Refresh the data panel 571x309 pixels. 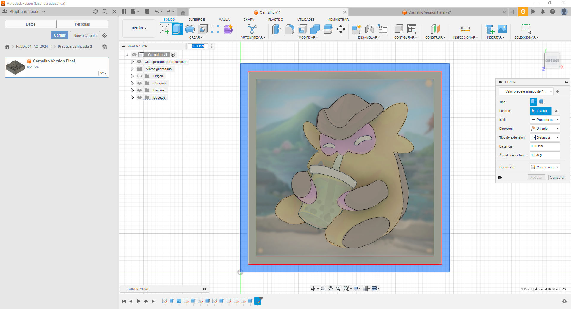tap(95, 12)
